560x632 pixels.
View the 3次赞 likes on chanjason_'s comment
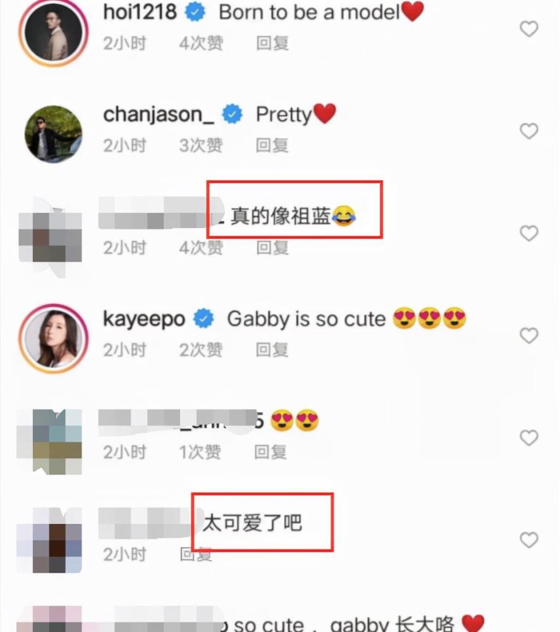pyautogui.click(x=201, y=145)
